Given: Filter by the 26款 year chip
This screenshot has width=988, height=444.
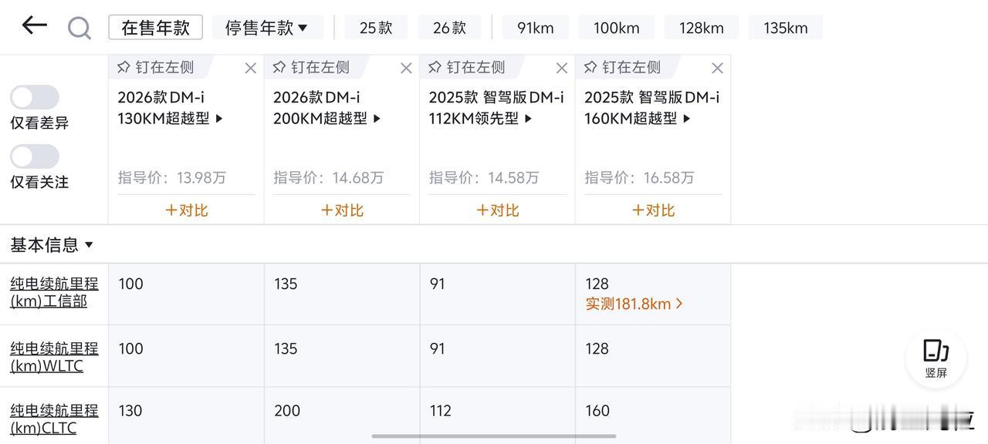Looking at the screenshot, I should 449,28.
